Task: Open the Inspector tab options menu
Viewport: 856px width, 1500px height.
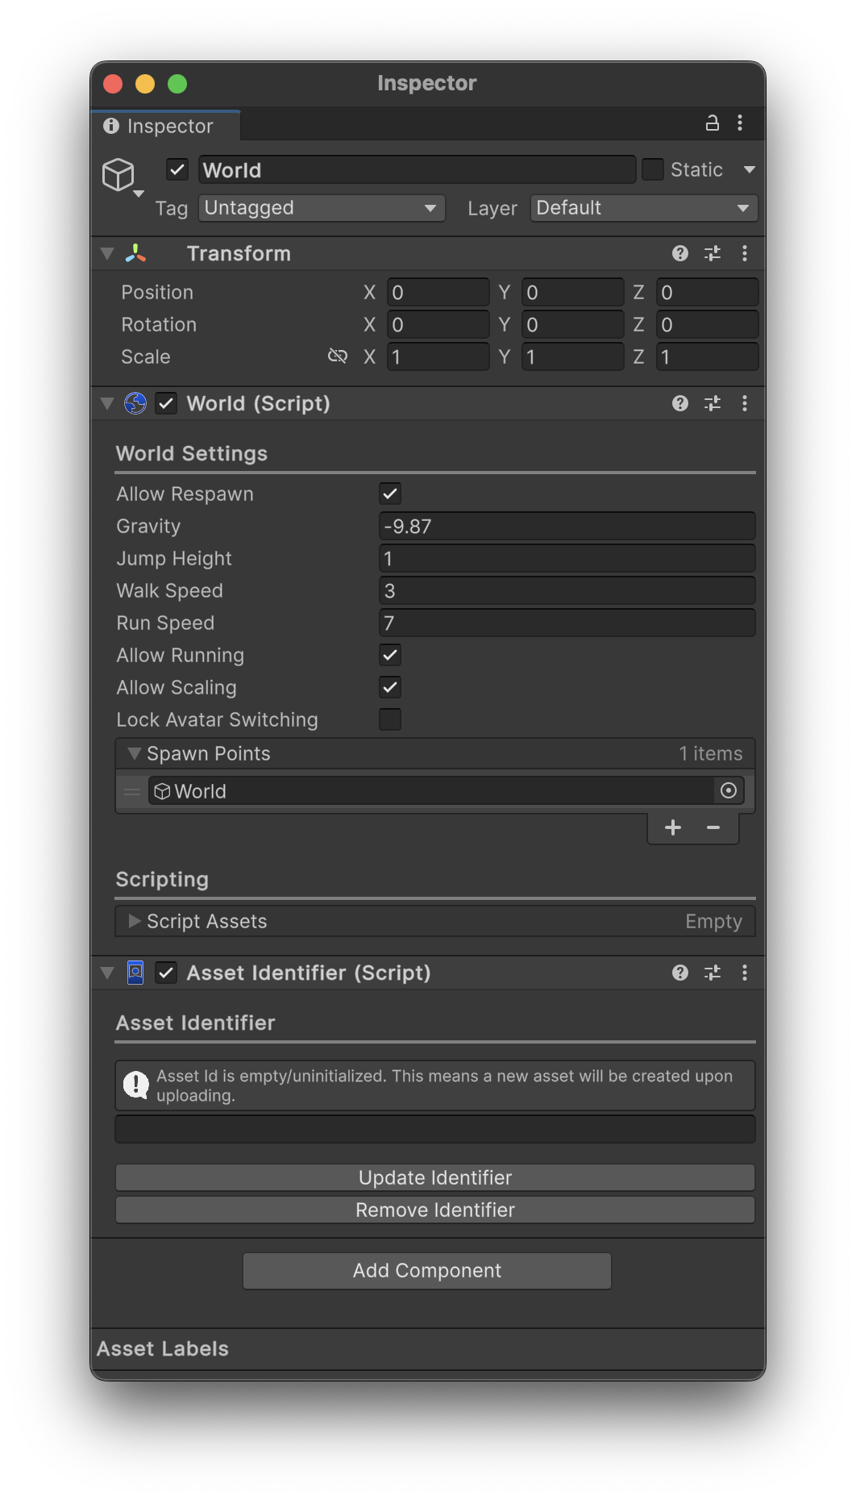Action: [740, 123]
